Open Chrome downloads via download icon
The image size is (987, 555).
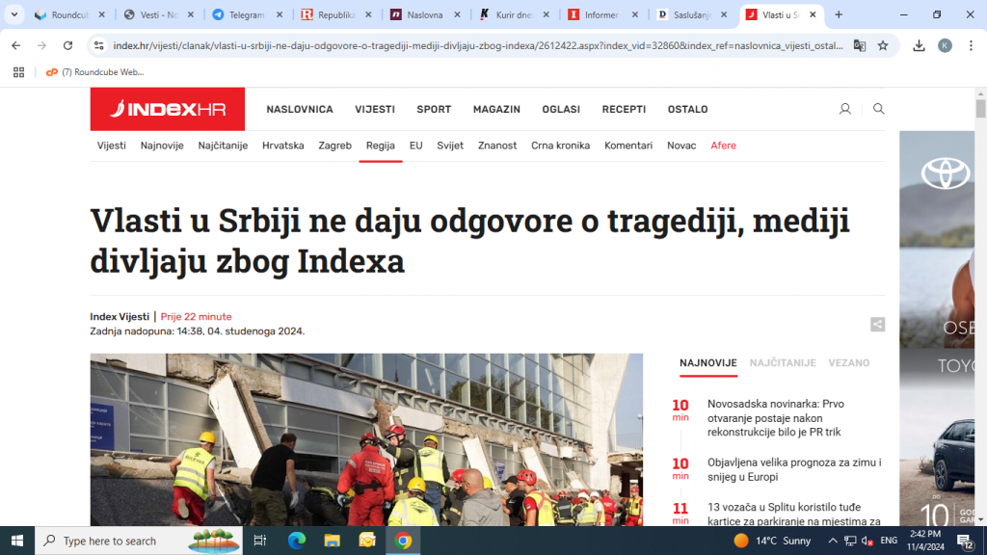[x=919, y=45]
